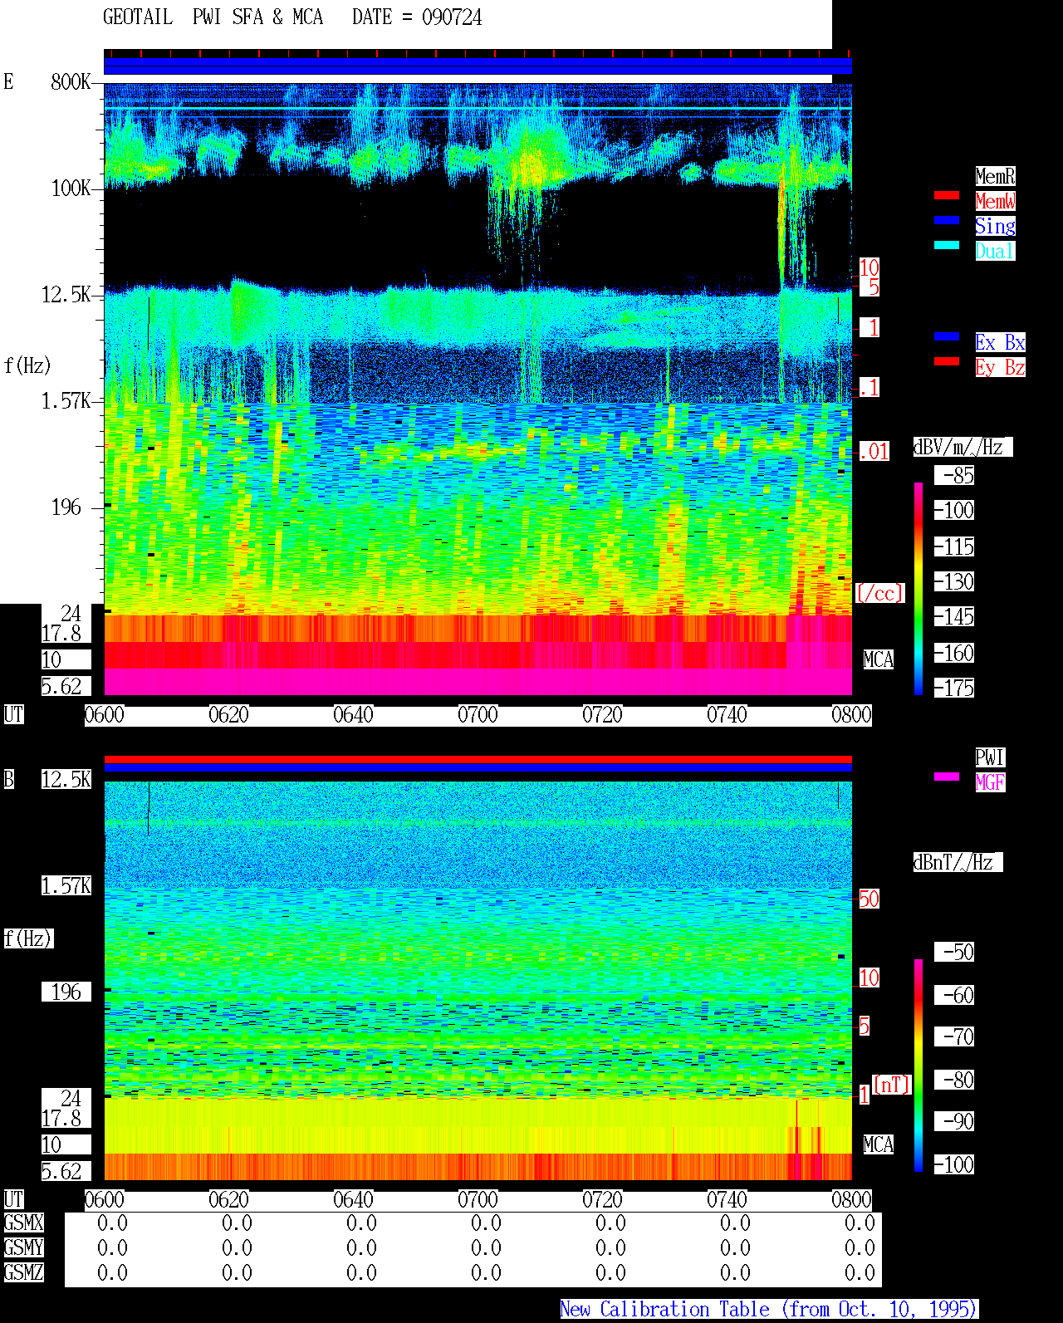
Task: Click the blue Ex Bx legend swatch
Action: 947,336
